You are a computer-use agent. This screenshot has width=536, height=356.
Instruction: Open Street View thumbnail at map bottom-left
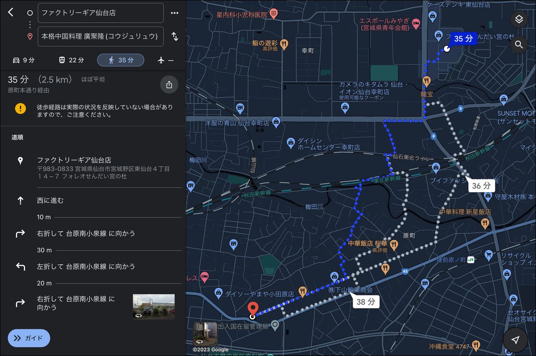205,334
